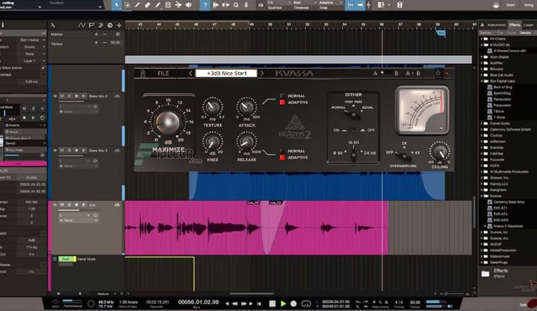The height and width of the screenshot is (311, 537).
Task: Click the Q quantize icon in the toolbar
Action: (x=236, y=5)
